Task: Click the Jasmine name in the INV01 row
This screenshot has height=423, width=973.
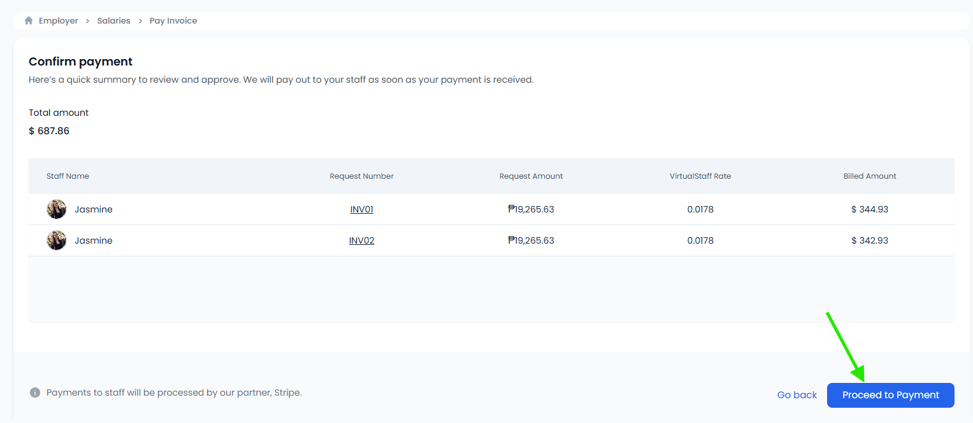Action: point(93,209)
